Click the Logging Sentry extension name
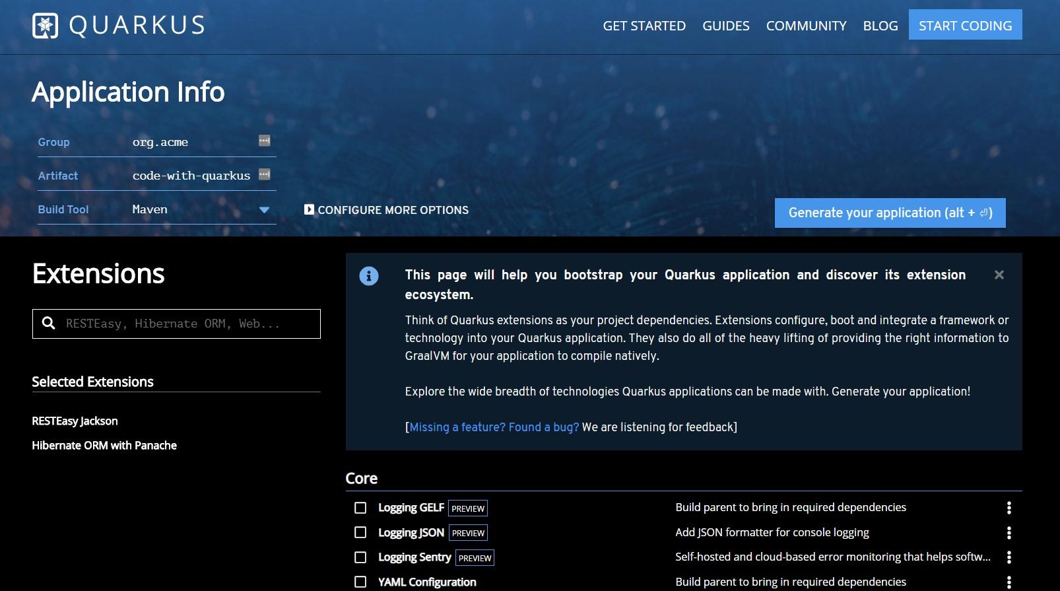Viewport: 1060px width, 591px height. (414, 557)
